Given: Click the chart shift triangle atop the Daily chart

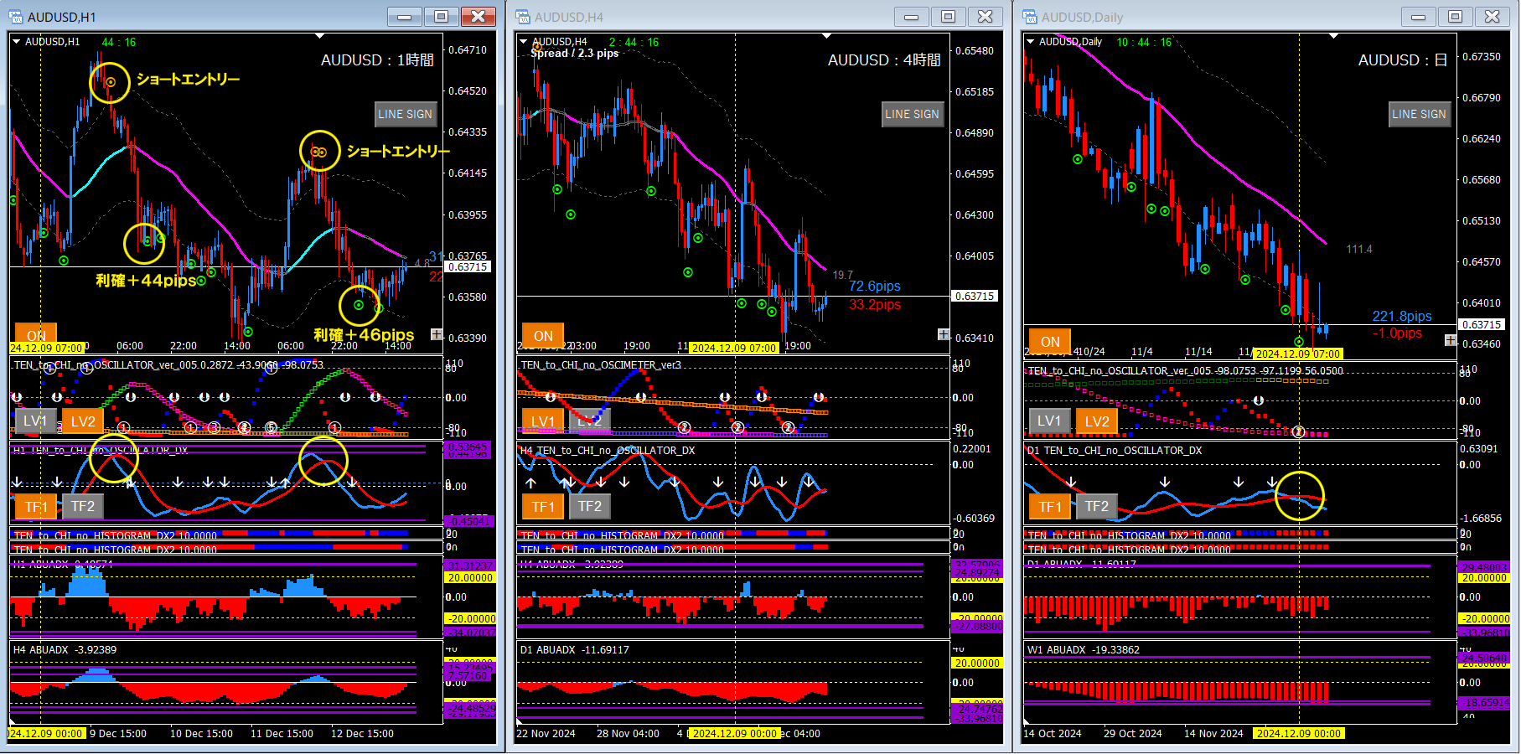Looking at the screenshot, I should click(x=1333, y=36).
